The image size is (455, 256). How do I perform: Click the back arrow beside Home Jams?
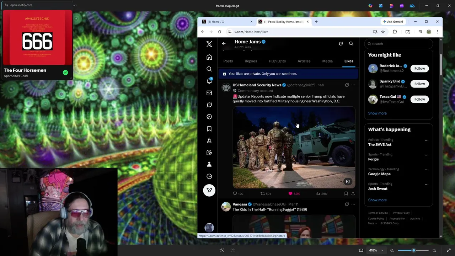pyautogui.click(x=224, y=44)
